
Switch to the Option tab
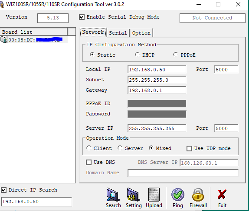(x=141, y=33)
